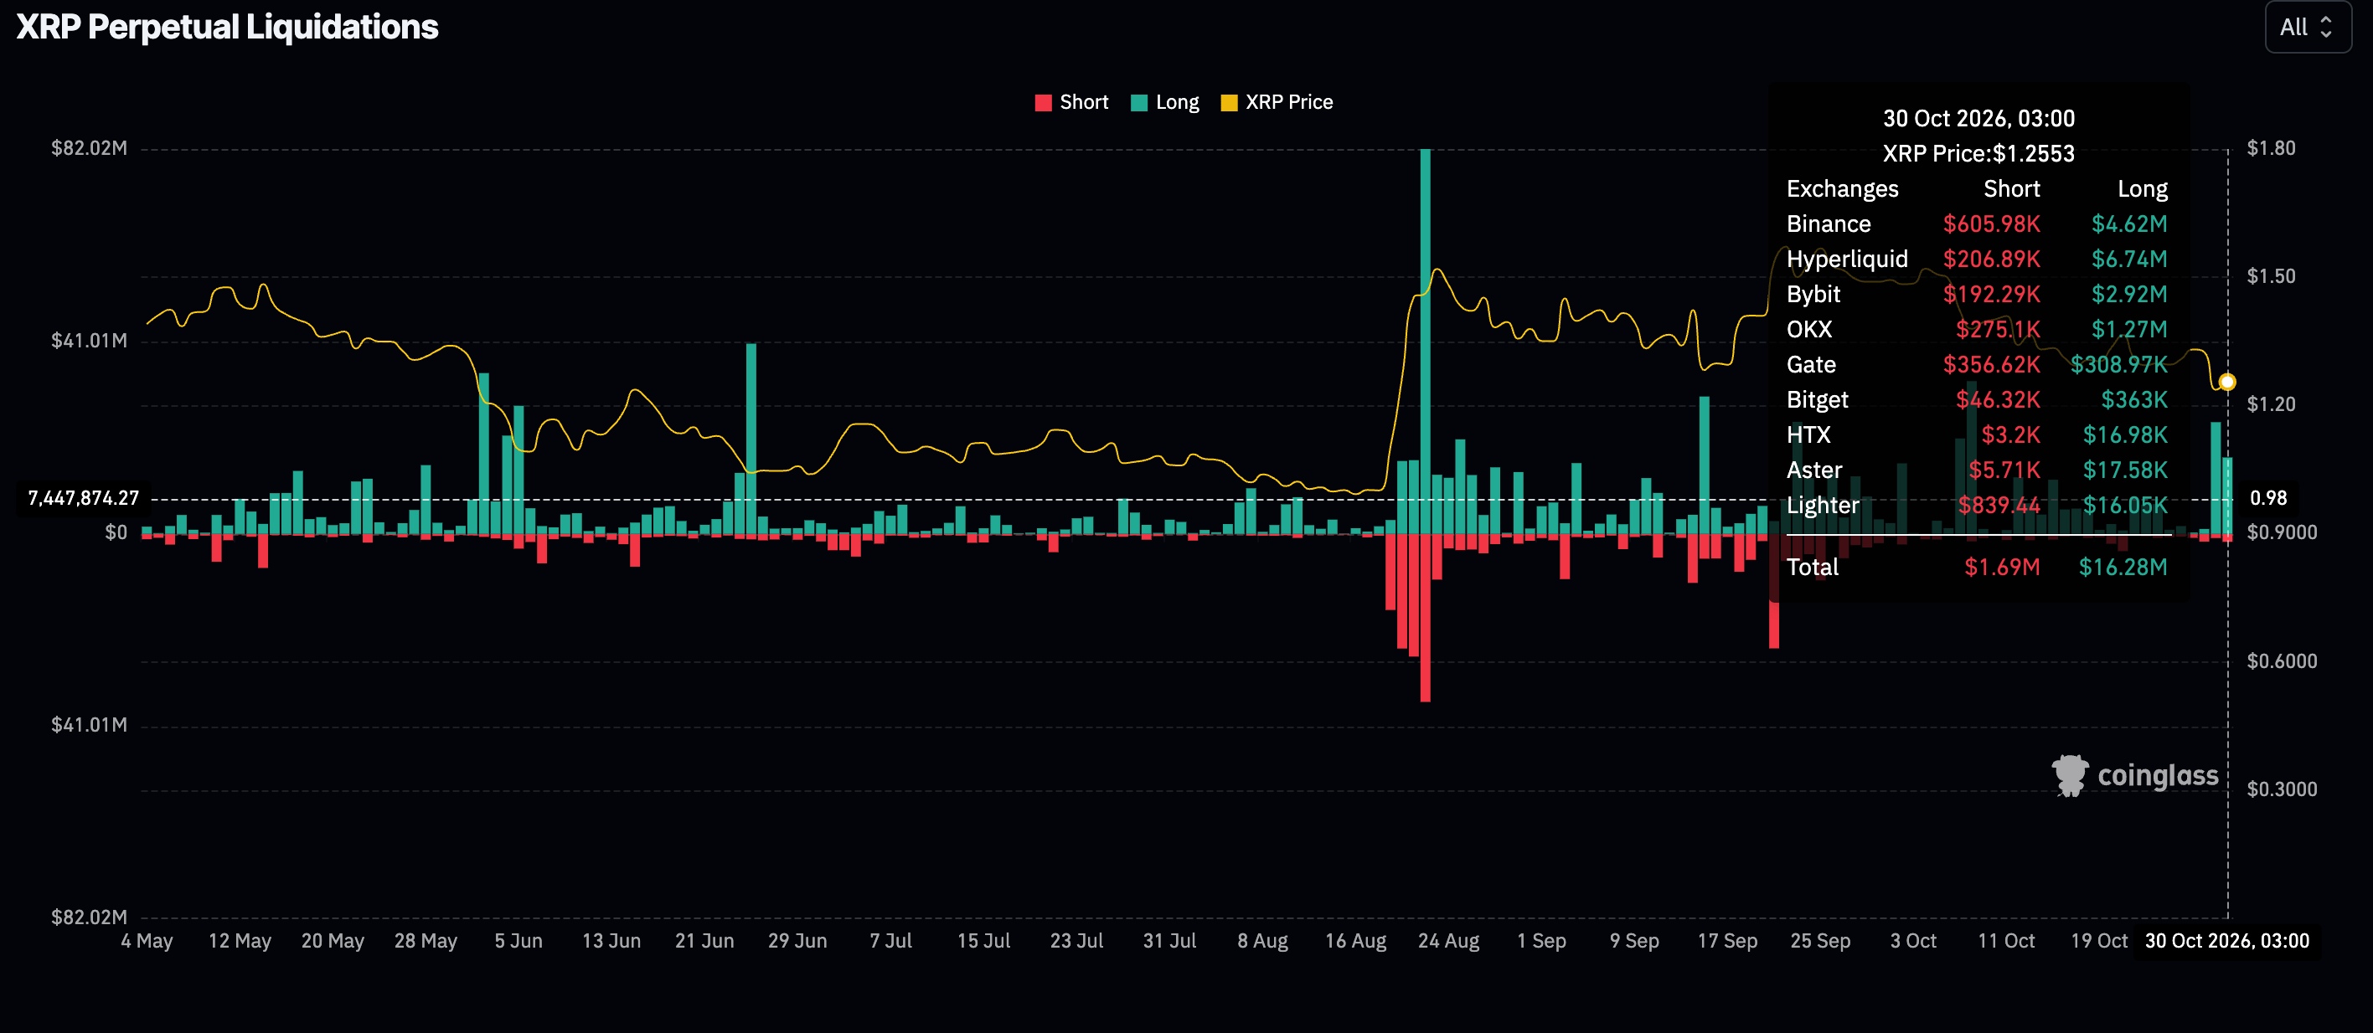Open the All time range dropdown

(2308, 28)
